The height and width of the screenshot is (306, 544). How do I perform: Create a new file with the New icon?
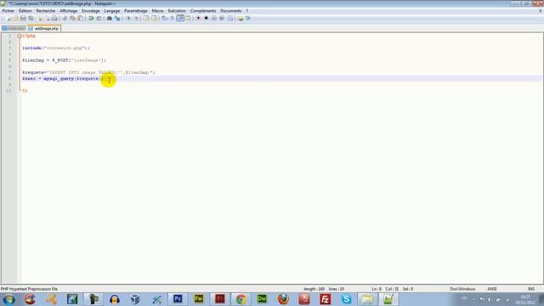tap(8, 18)
